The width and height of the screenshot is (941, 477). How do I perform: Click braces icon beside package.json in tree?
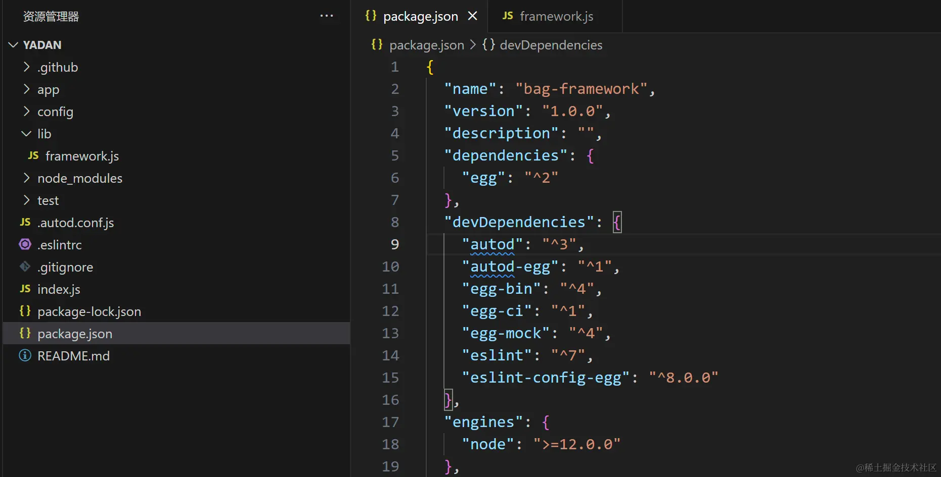25,333
